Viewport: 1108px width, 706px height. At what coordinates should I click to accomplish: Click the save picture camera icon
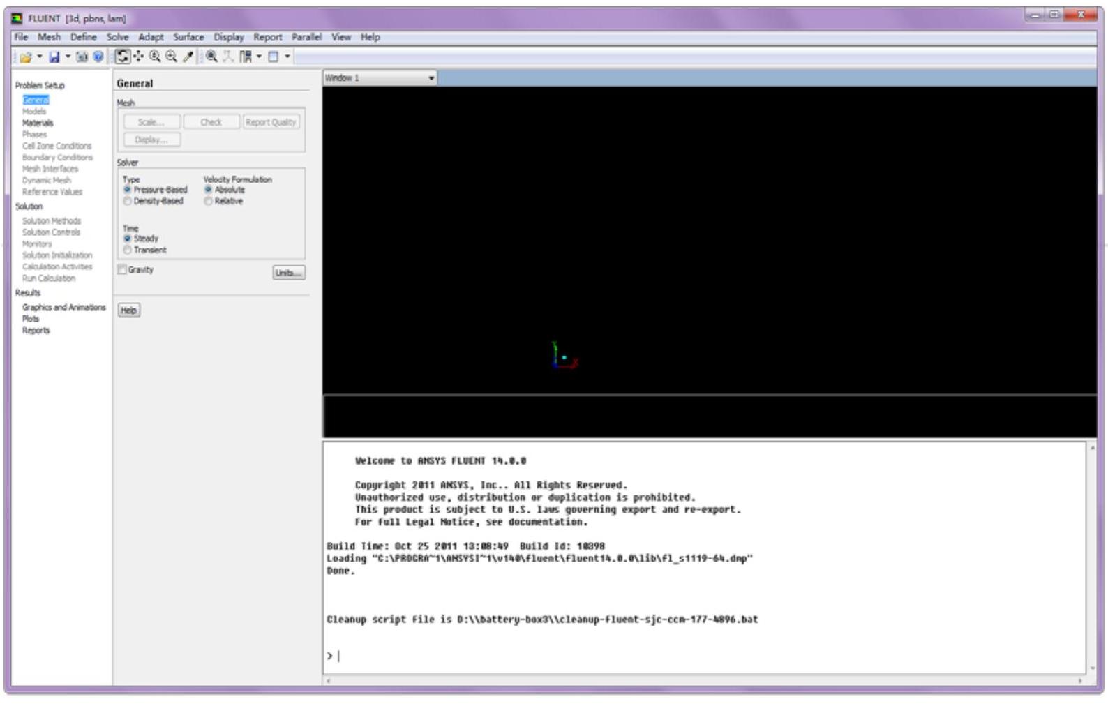coord(82,57)
